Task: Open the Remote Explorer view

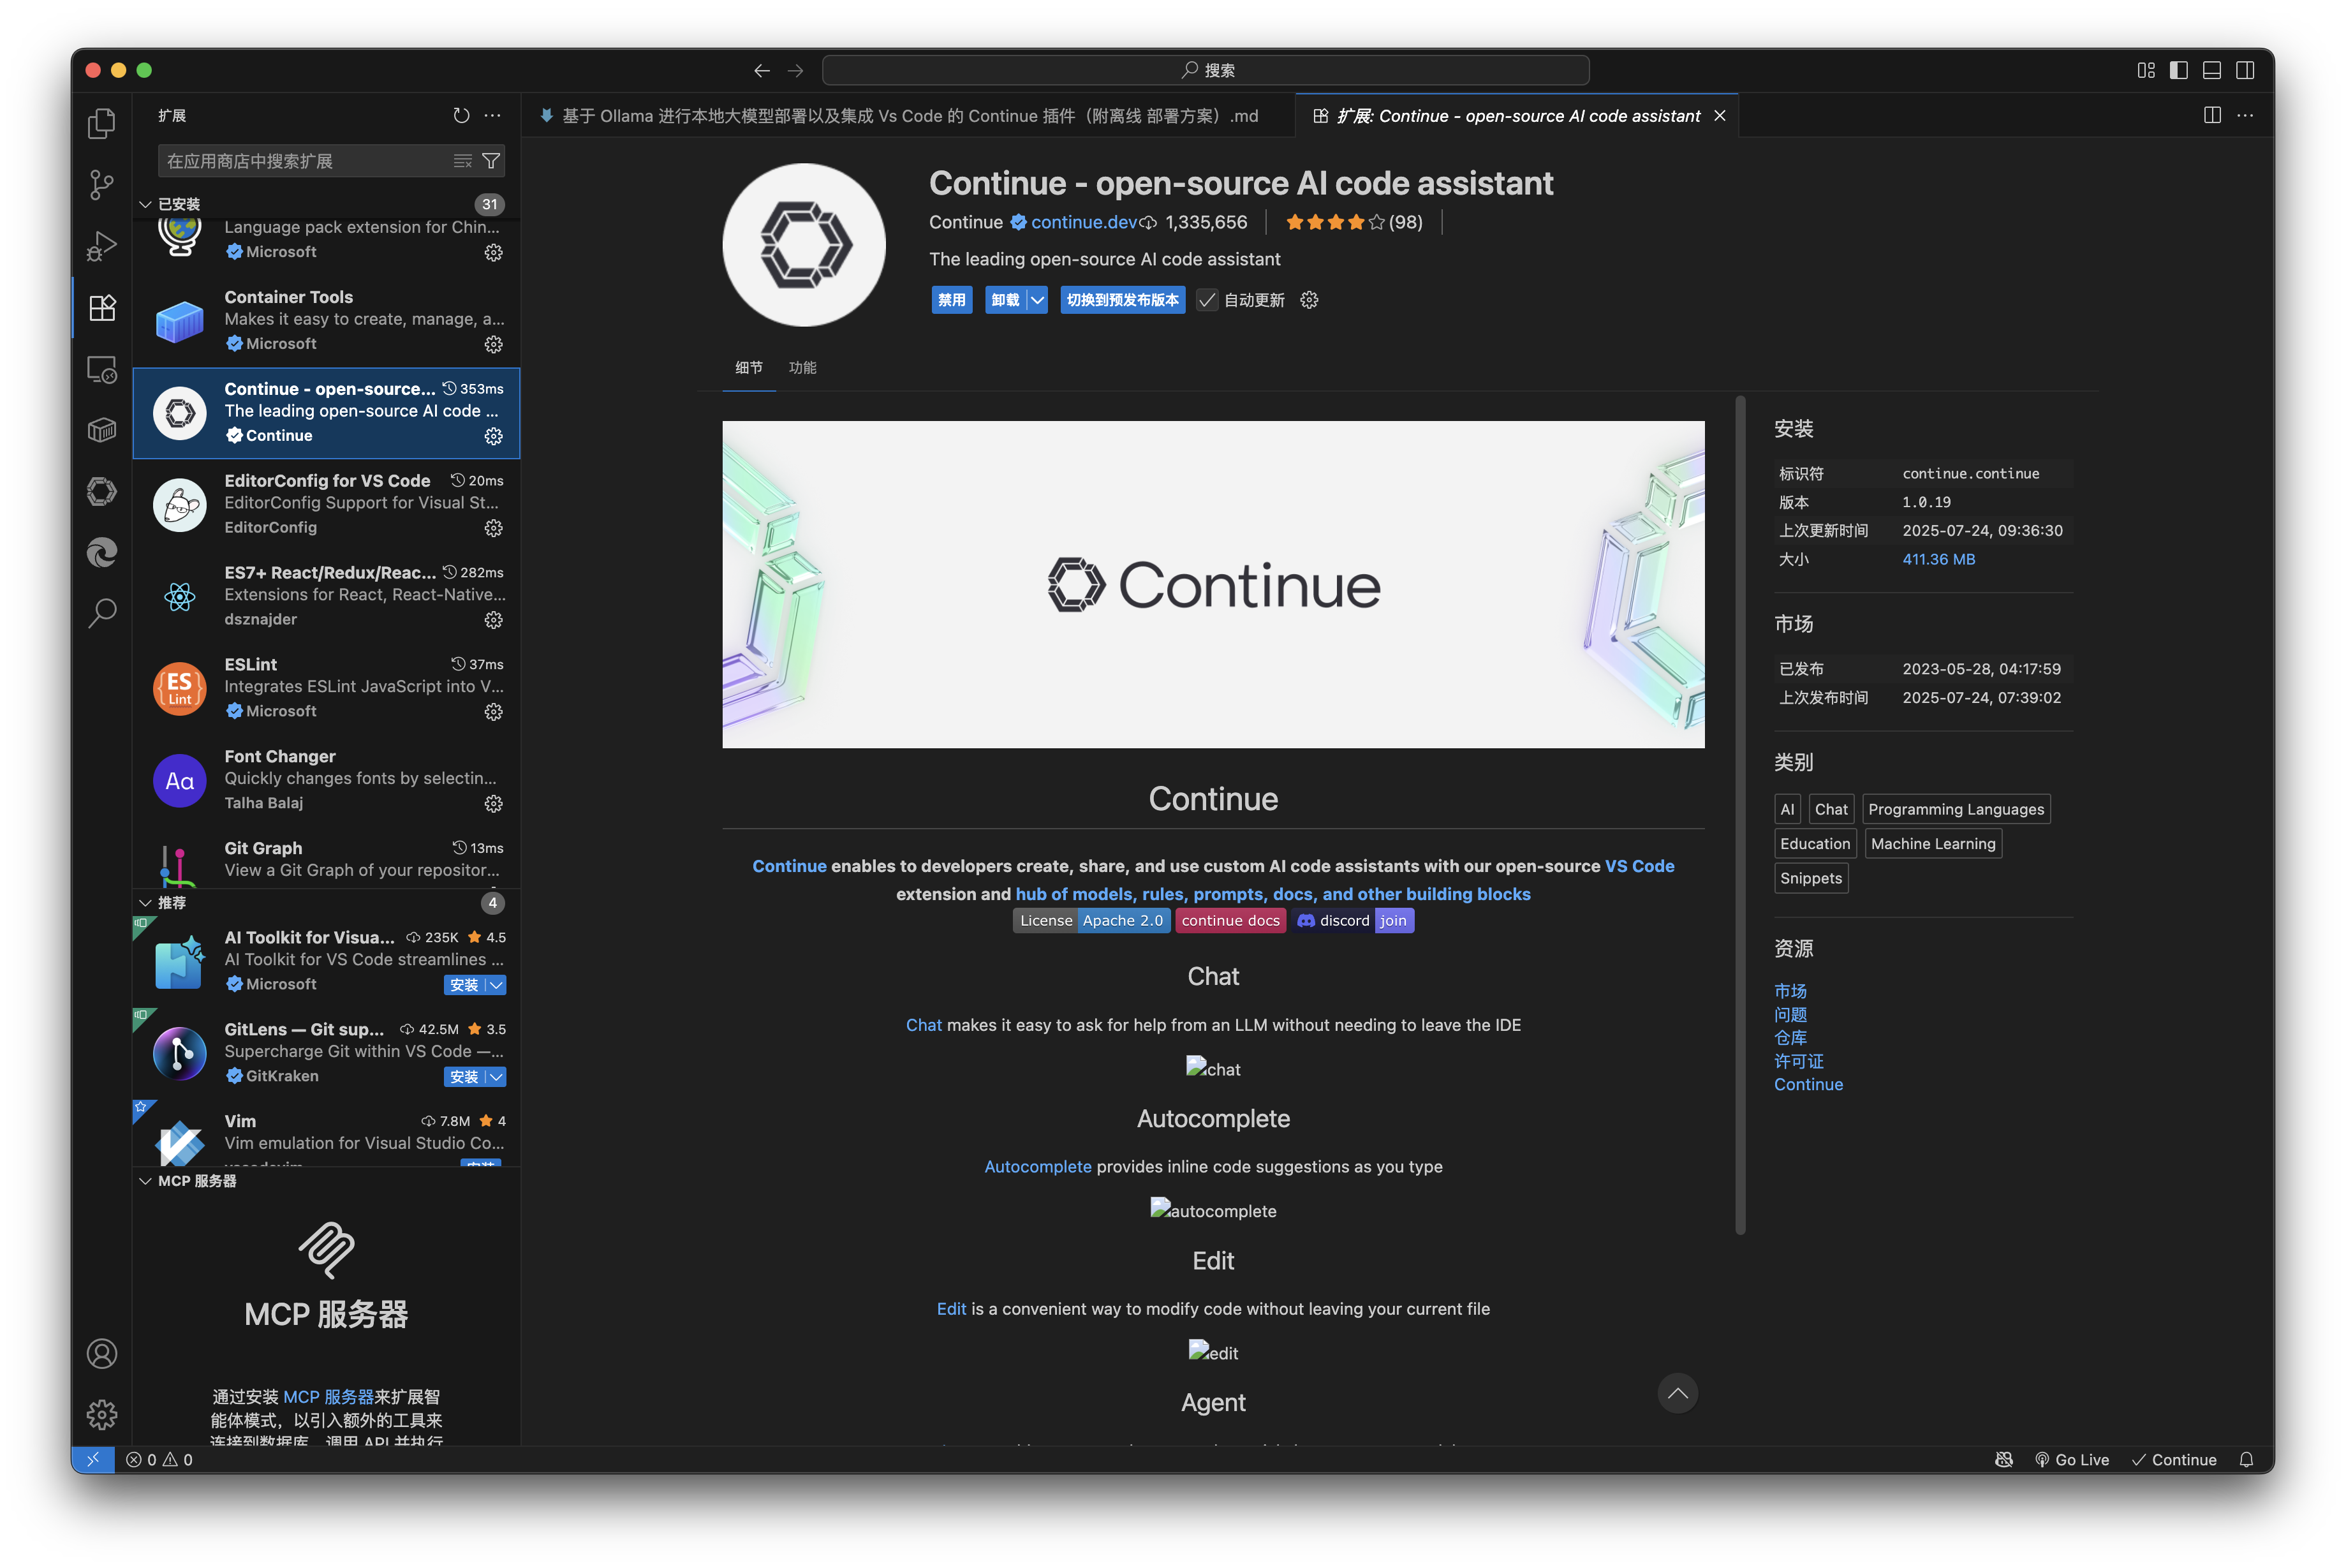Action: (x=101, y=369)
